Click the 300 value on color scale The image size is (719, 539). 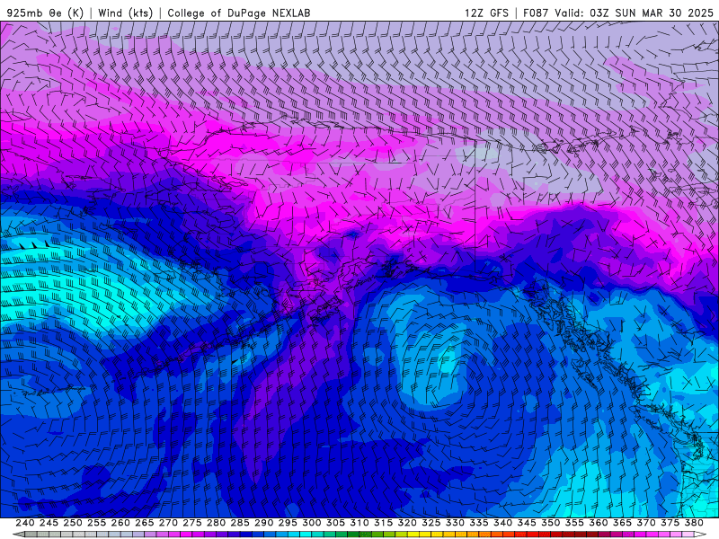[x=311, y=523]
